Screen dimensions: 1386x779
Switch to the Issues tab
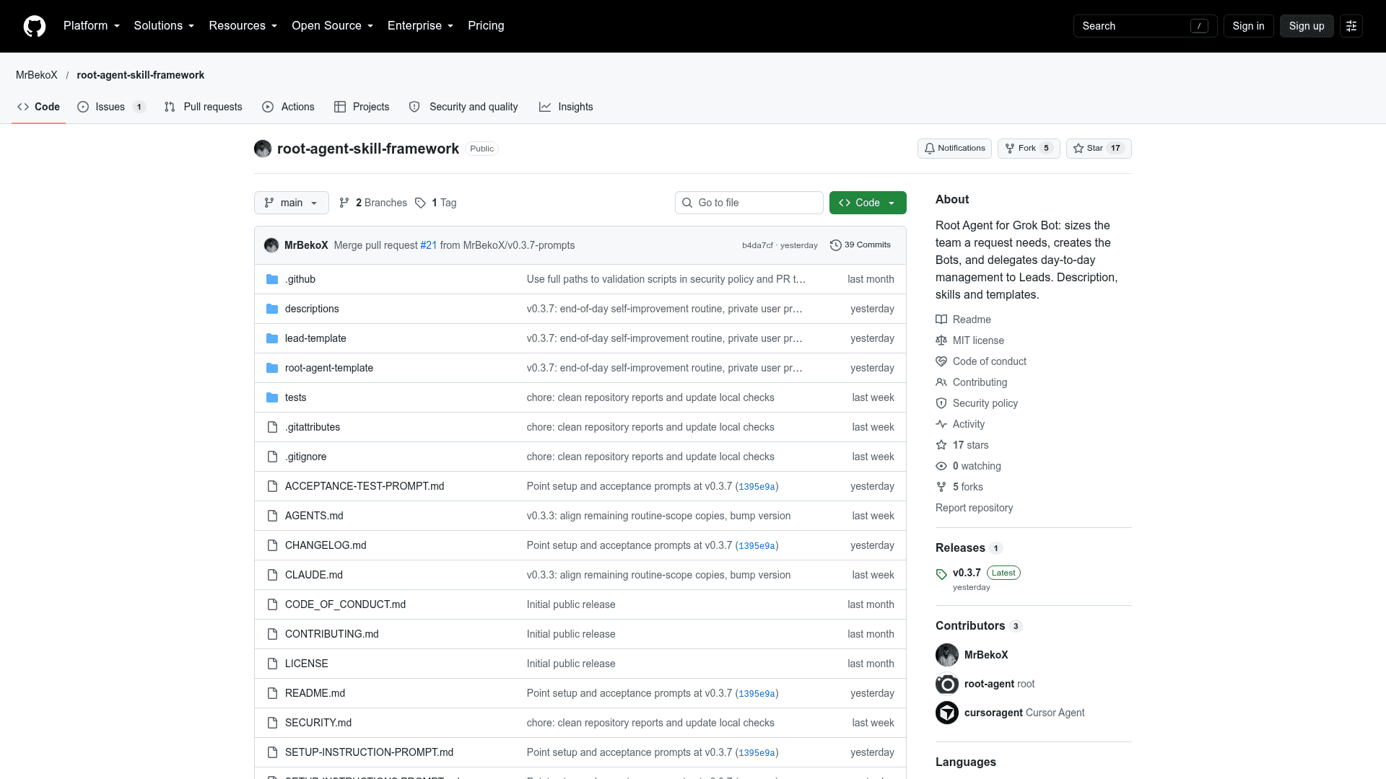112,107
